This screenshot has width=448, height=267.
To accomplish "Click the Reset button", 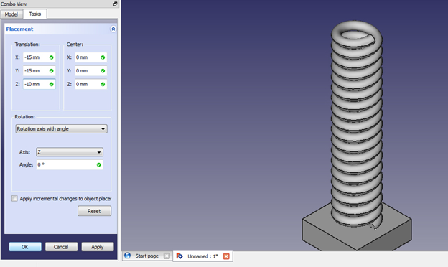I will coord(94,211).
